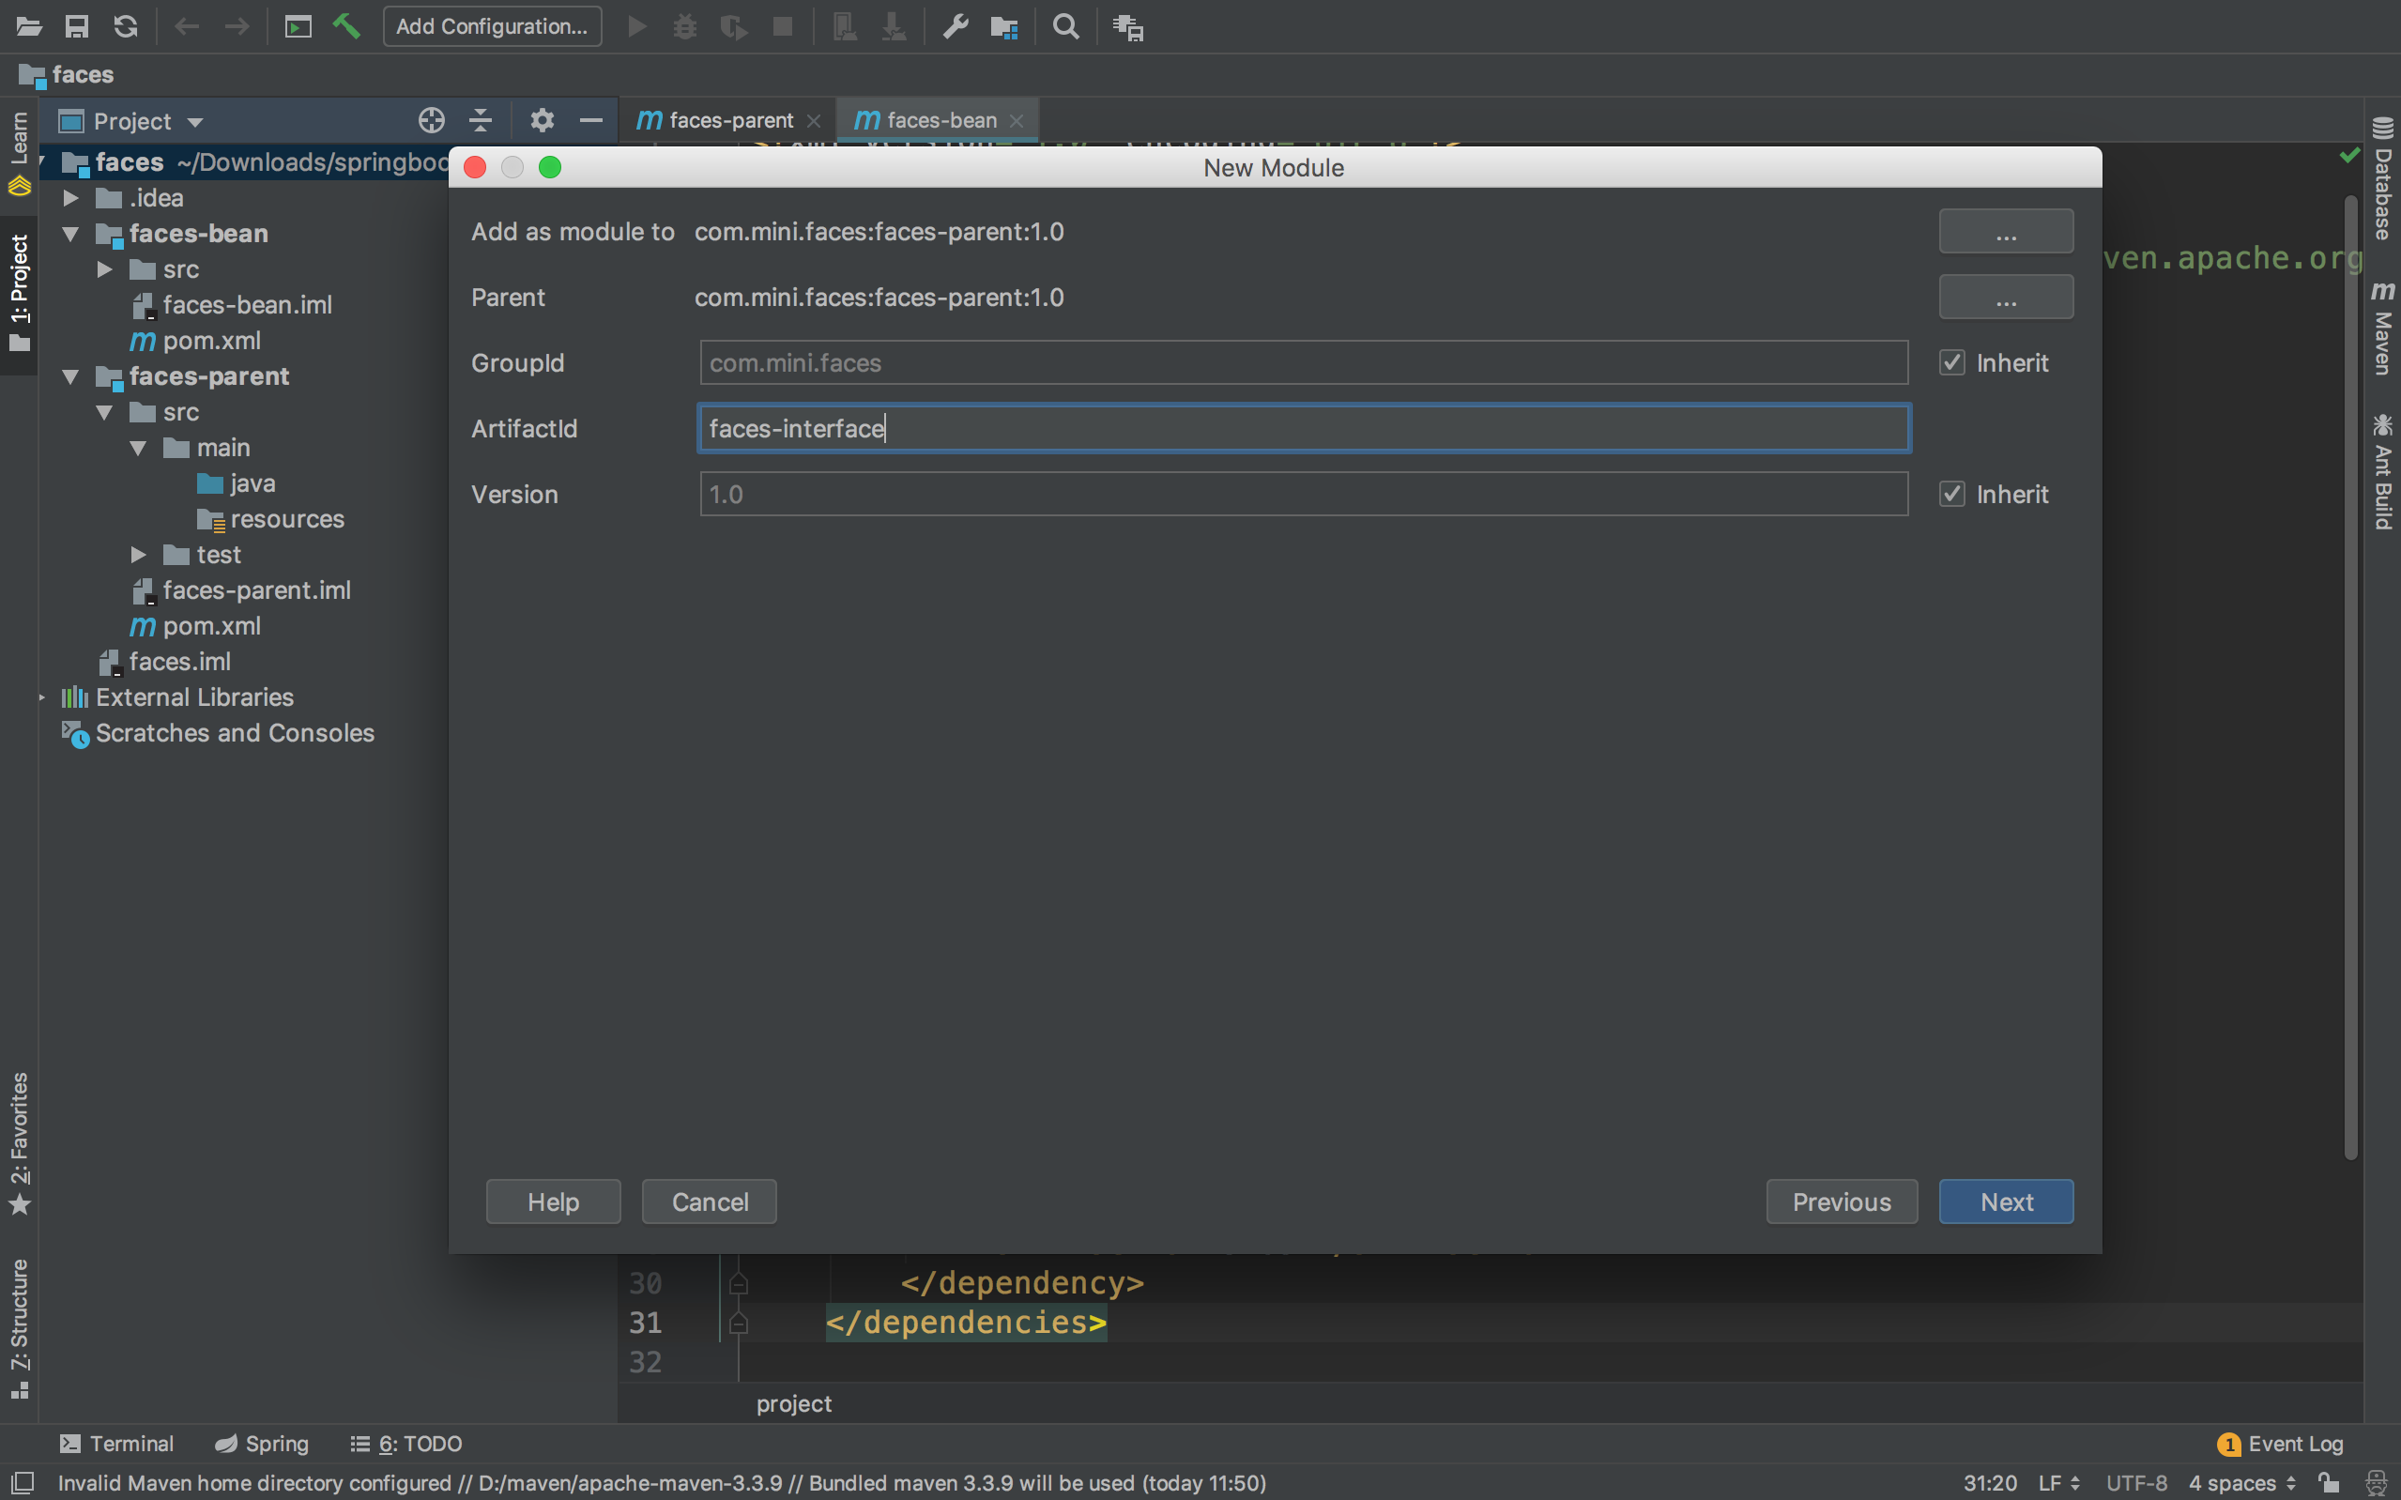Save all files using the save icon
2401x1500 pixels.
[x=77, y=27]
